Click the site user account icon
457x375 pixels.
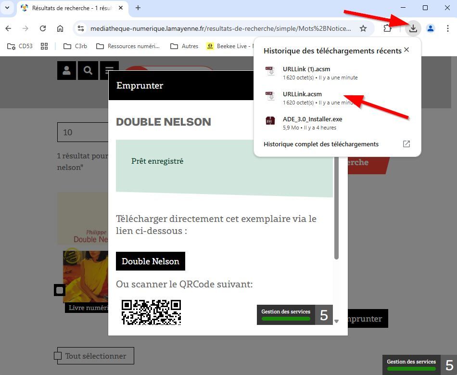[x=66, y=71]
